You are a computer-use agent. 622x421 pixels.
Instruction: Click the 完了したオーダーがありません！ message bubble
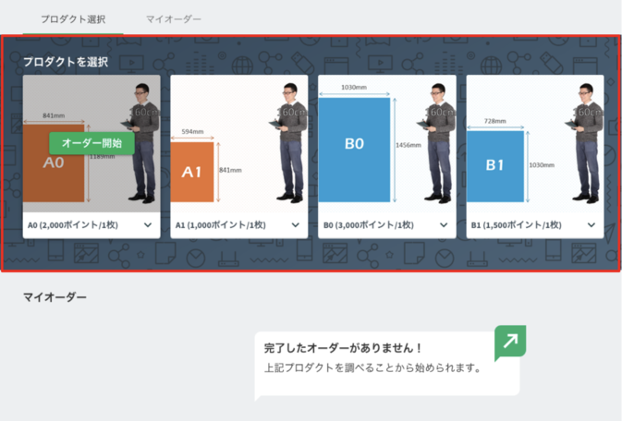pyautogui.click(x=379, y=360)
